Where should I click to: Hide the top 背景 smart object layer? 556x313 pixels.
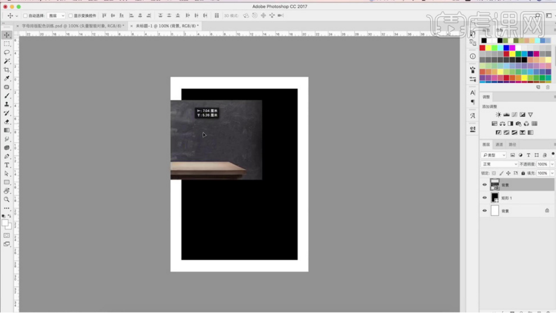tap(484, 184)
